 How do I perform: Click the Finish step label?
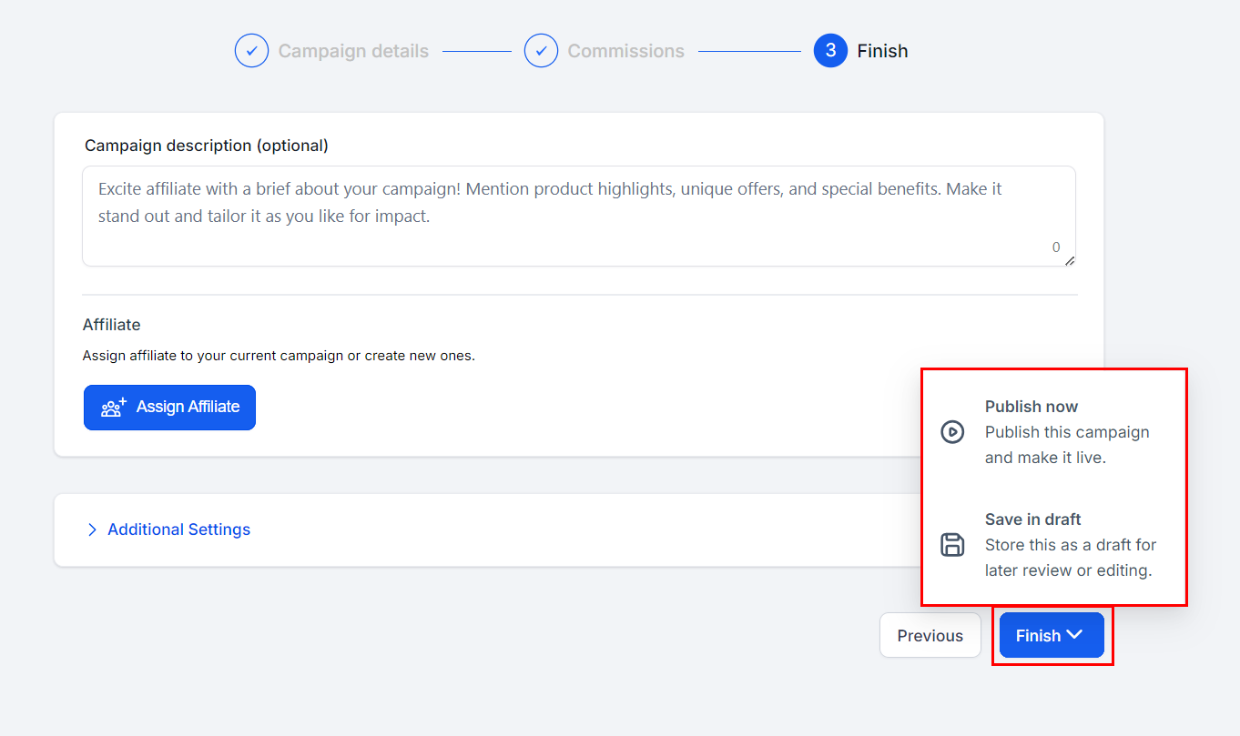pos(882,51)
